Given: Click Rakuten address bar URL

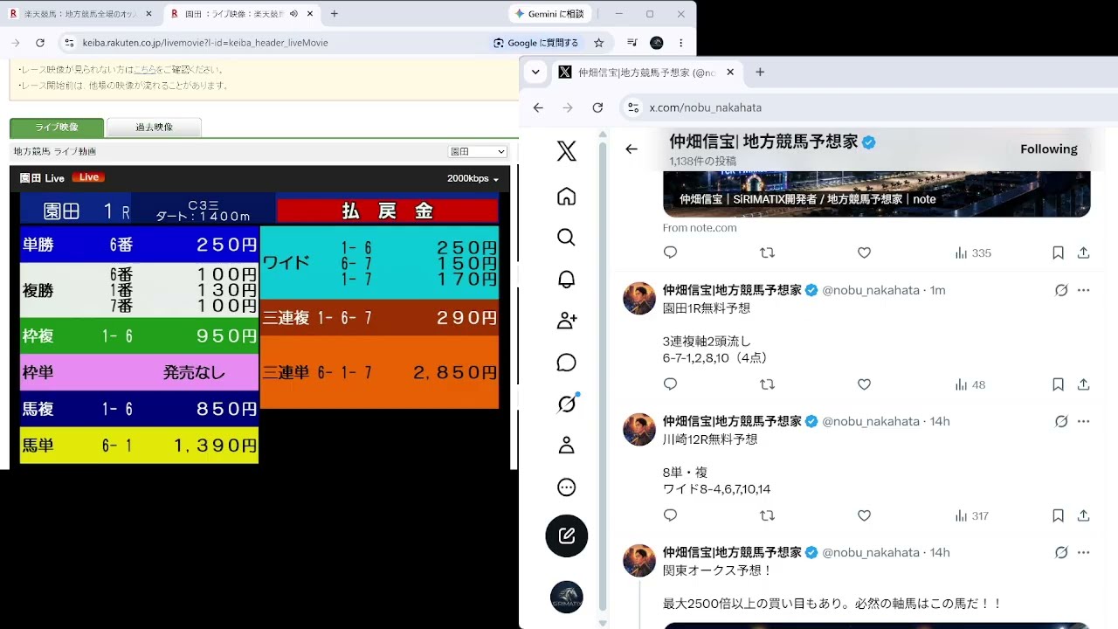Looking at the screenshot, I should coord(205,42).
